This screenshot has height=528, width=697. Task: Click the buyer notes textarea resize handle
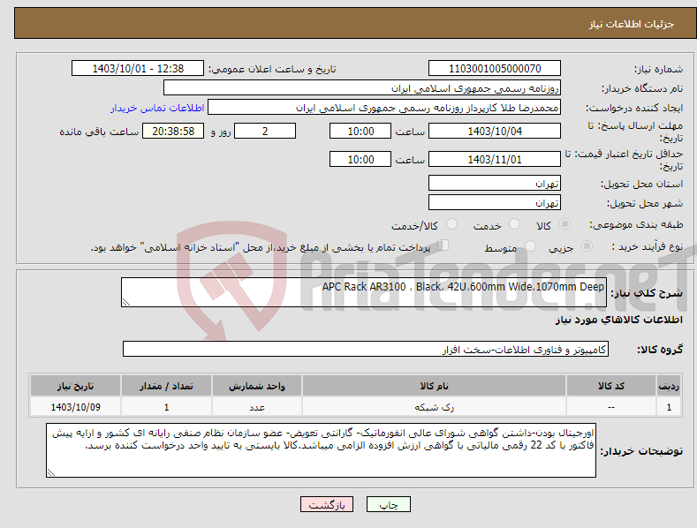(x=50, y=472)
